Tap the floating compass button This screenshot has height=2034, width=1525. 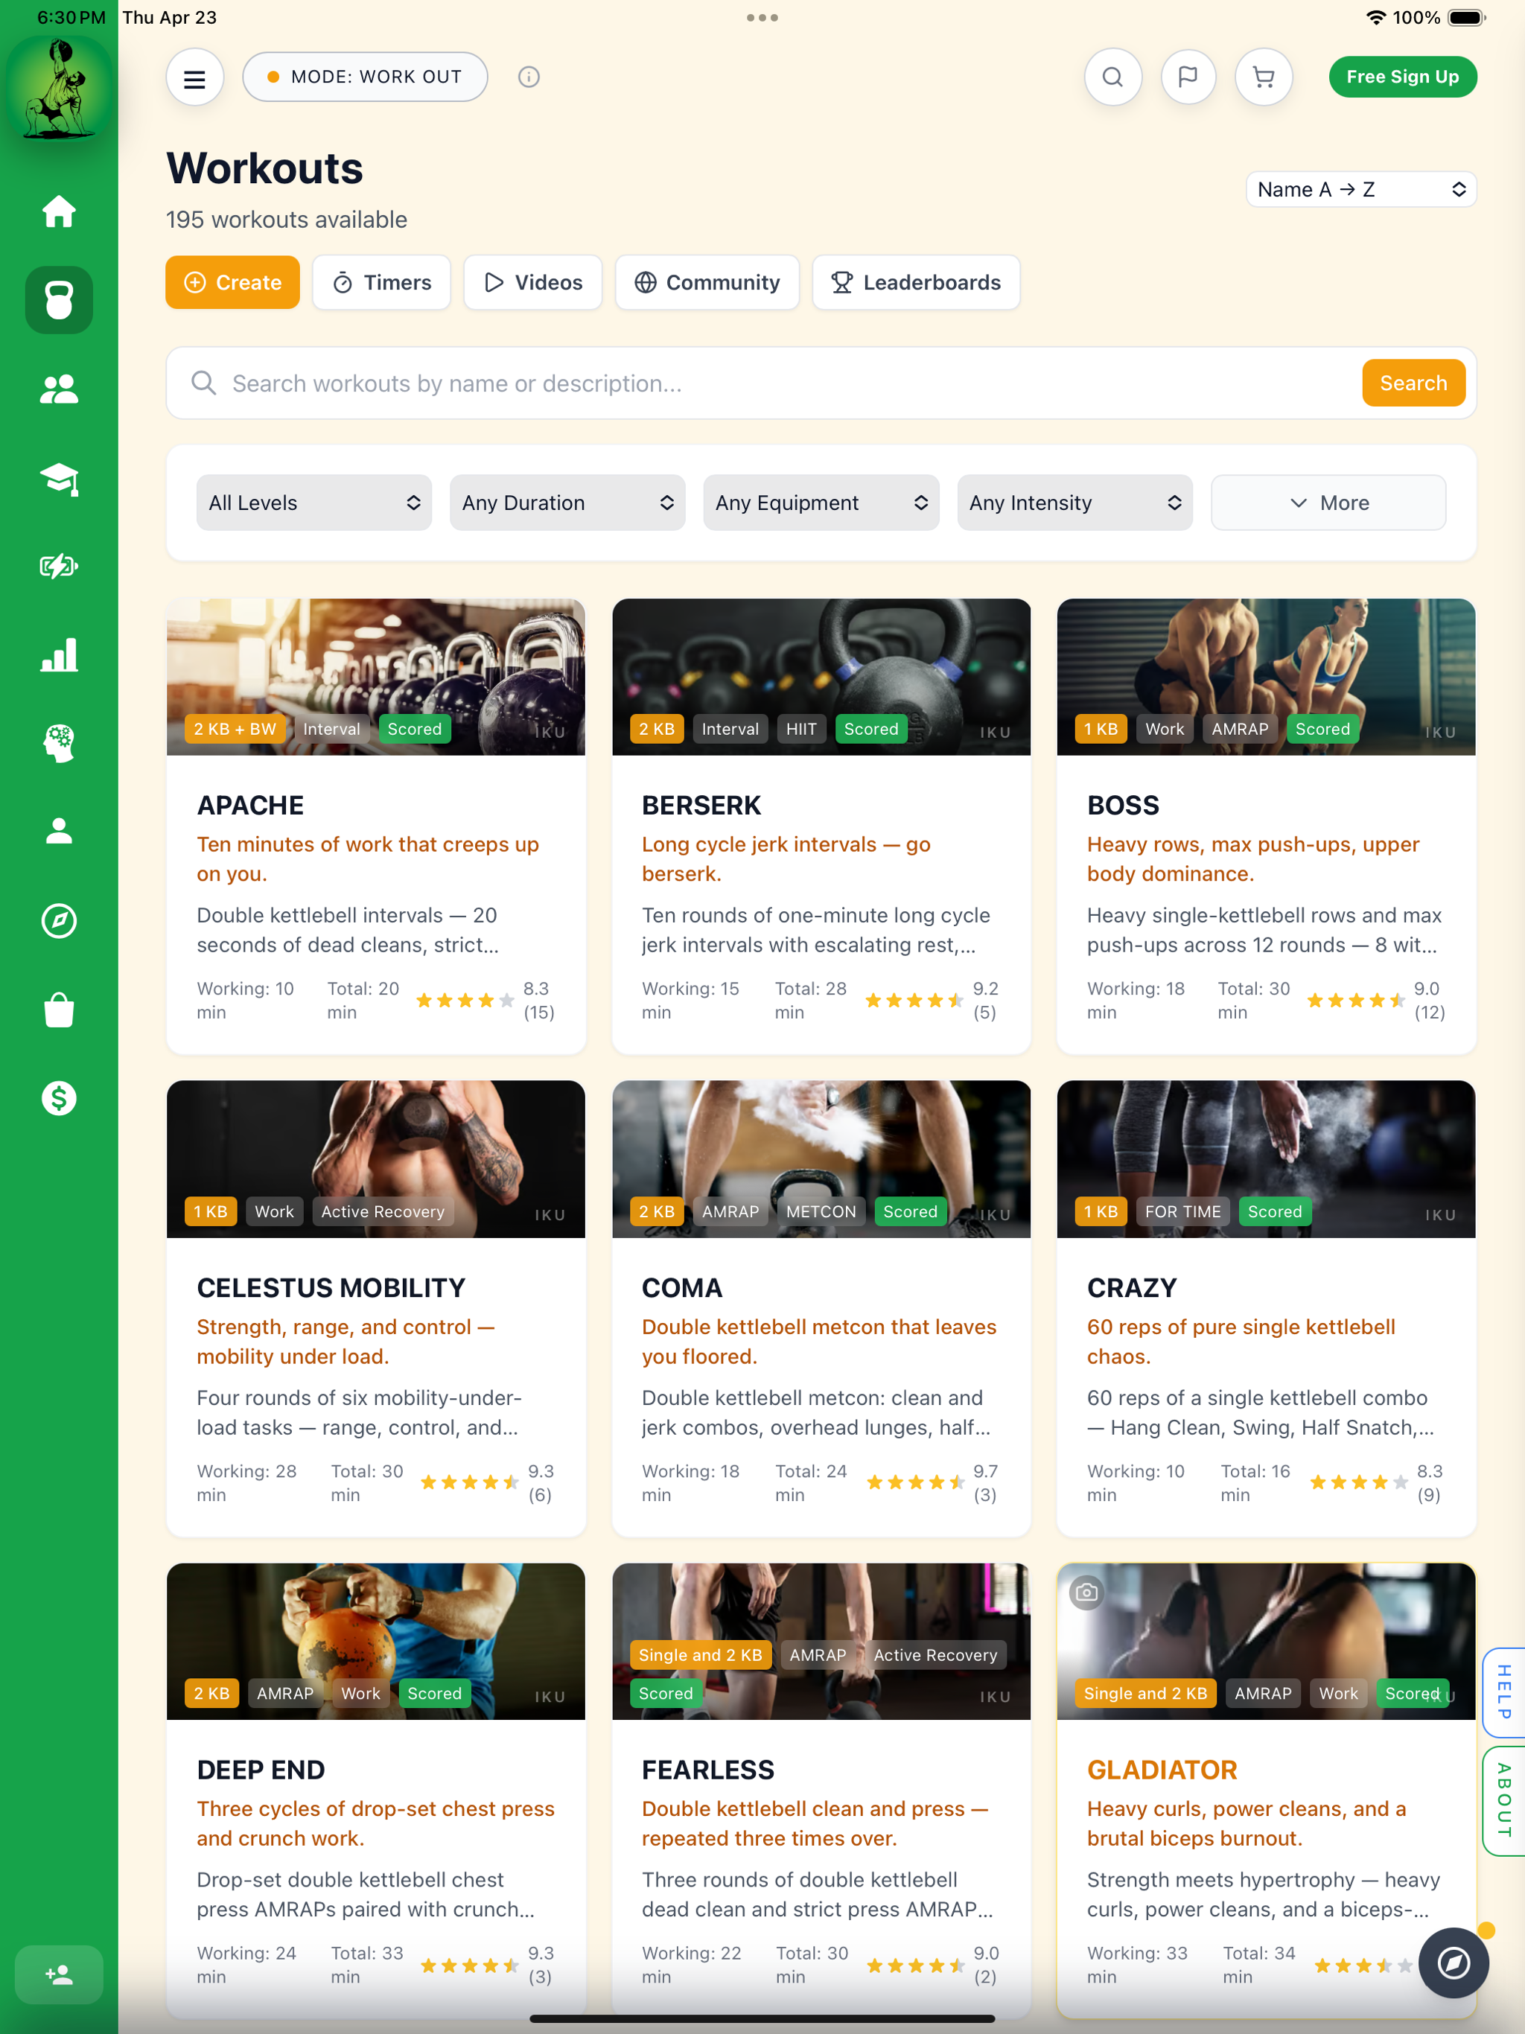click(1454, 1963)
